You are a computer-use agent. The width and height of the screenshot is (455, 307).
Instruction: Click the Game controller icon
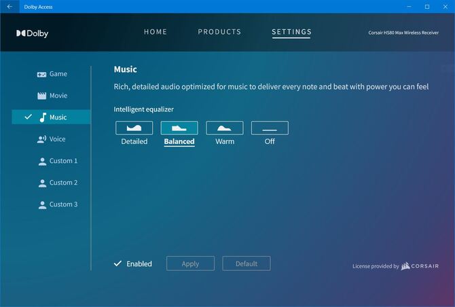(41, 75)
